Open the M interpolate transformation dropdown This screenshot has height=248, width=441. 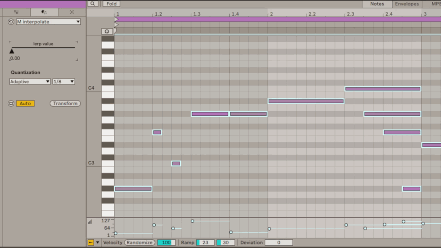pyautogui.click(x=48, y=22)
